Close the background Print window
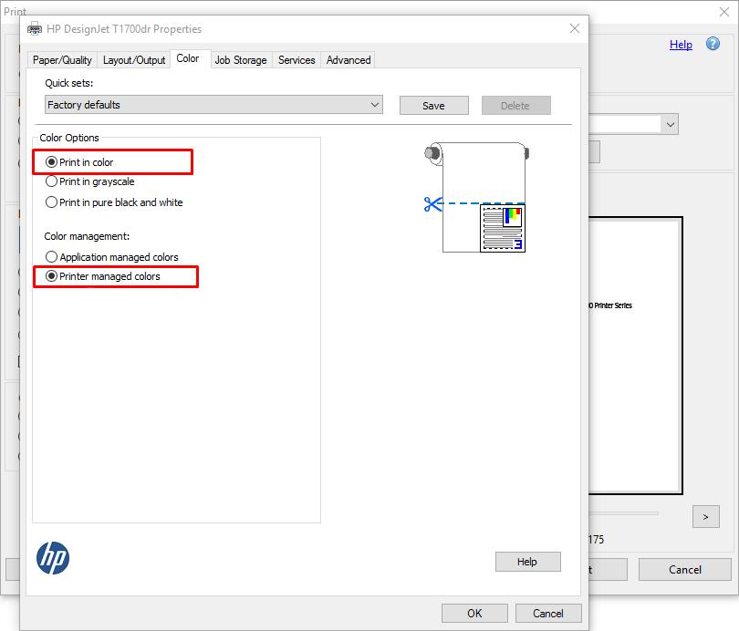 724,12
